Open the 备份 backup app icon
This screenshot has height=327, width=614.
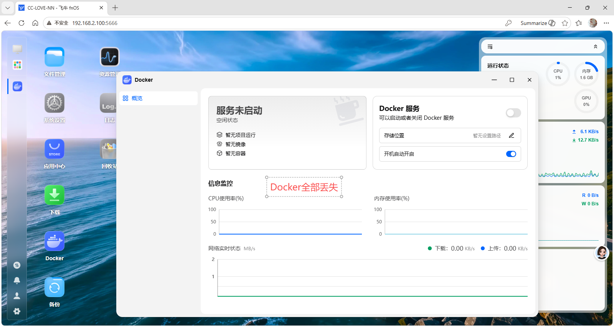[54, 287]
